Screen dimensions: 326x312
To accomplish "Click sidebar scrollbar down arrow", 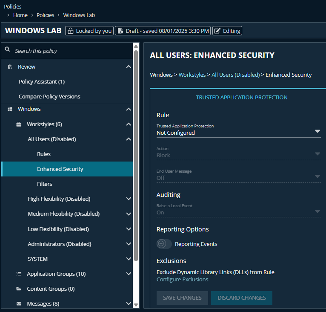I will pos(136,305).
